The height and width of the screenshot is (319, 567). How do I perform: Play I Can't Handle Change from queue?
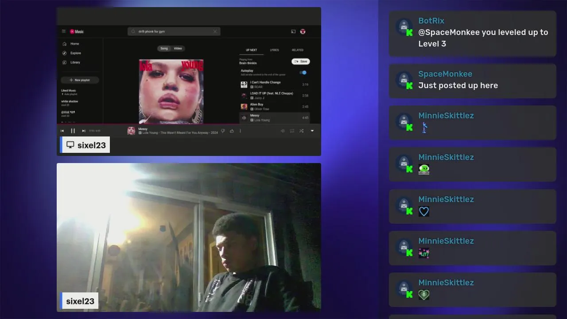coord(274,85)
